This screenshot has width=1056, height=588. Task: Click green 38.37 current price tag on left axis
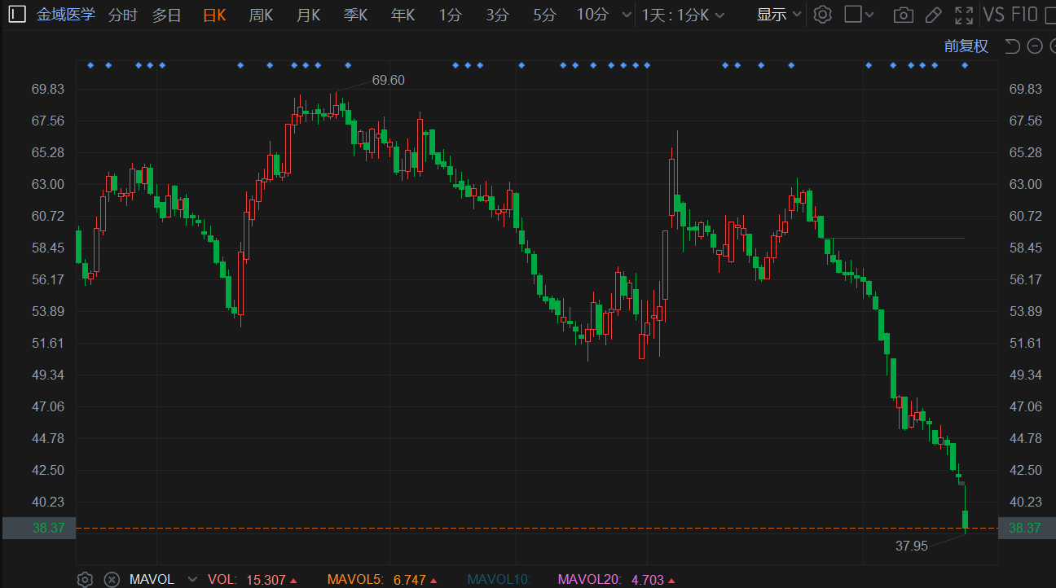[38, 528]
